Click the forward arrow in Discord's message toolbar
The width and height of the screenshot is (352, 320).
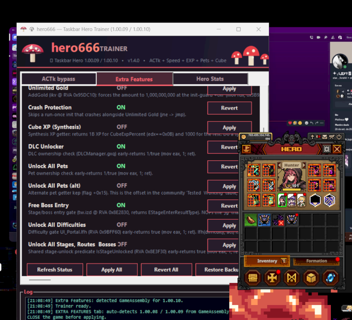tap(316, 123)
